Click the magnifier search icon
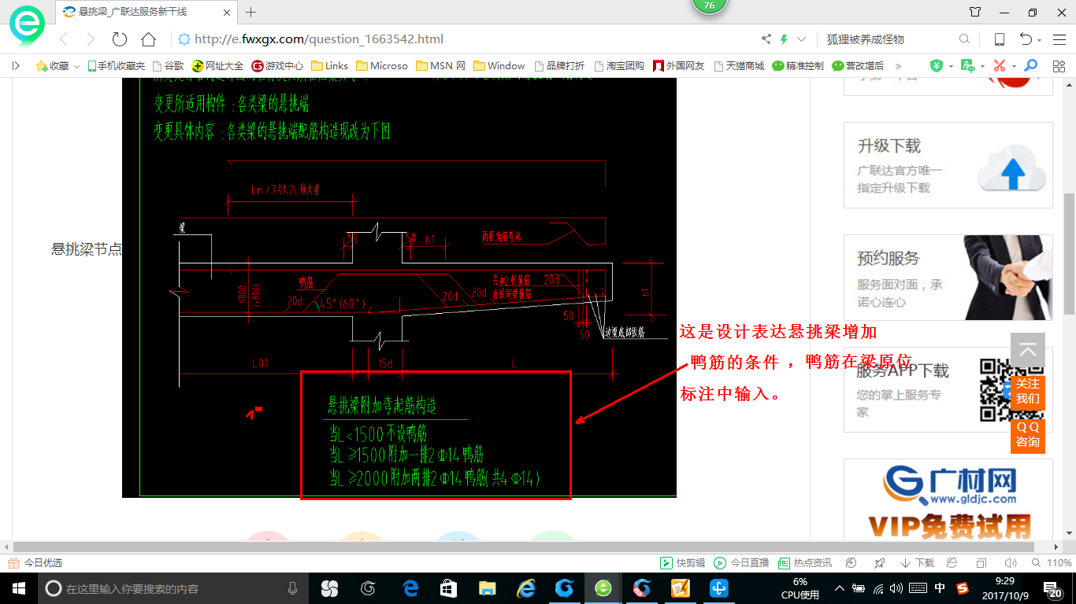 964,39
